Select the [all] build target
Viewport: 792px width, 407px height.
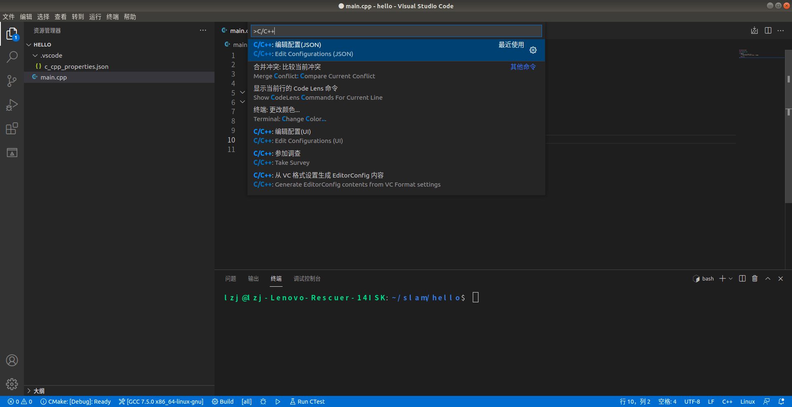tap(247, 402)
